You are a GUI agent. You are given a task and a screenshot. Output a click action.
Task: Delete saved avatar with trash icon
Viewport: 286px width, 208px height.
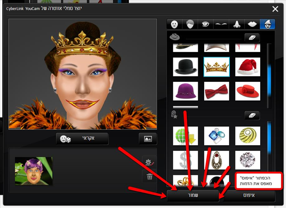[x=150, y=176]
